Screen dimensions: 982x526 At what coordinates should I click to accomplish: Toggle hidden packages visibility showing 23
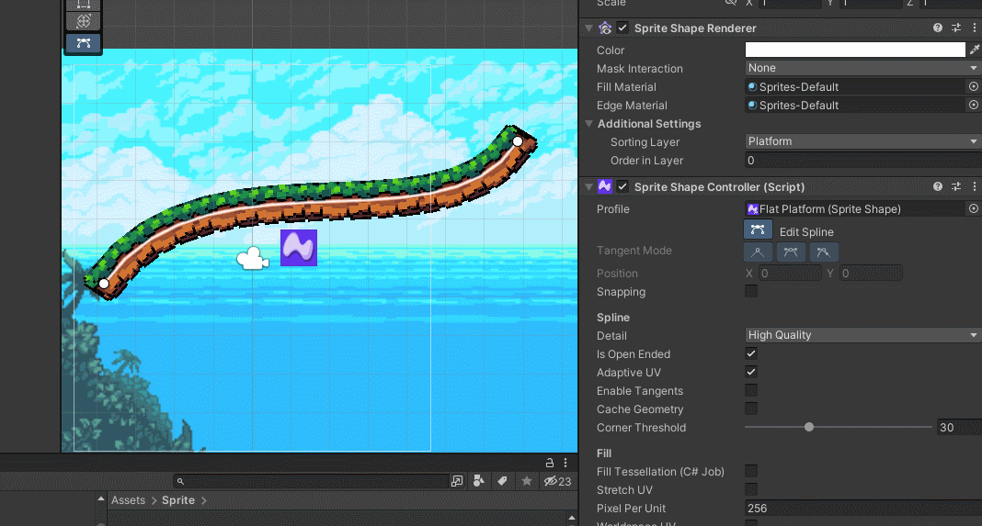557,481
